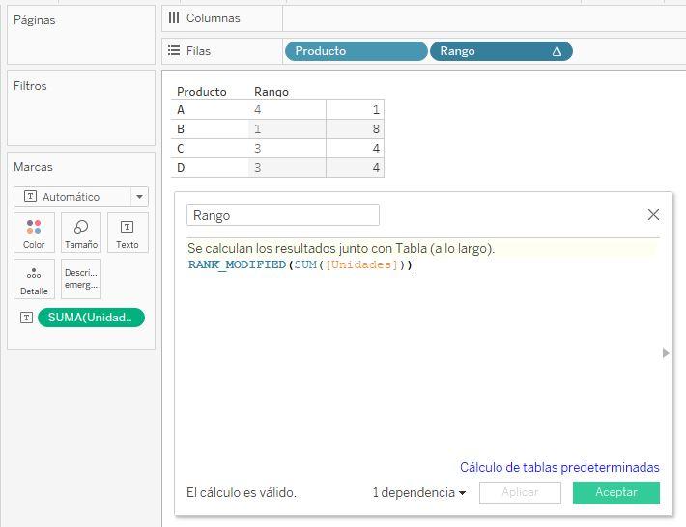Click text icon beside SUMA(Unidad.. pill
Viewport: 686px width, 527px height.
[x=27, y=318]
